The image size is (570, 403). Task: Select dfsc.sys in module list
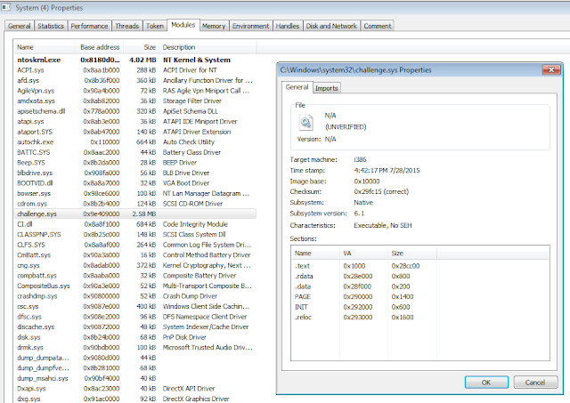135,317
